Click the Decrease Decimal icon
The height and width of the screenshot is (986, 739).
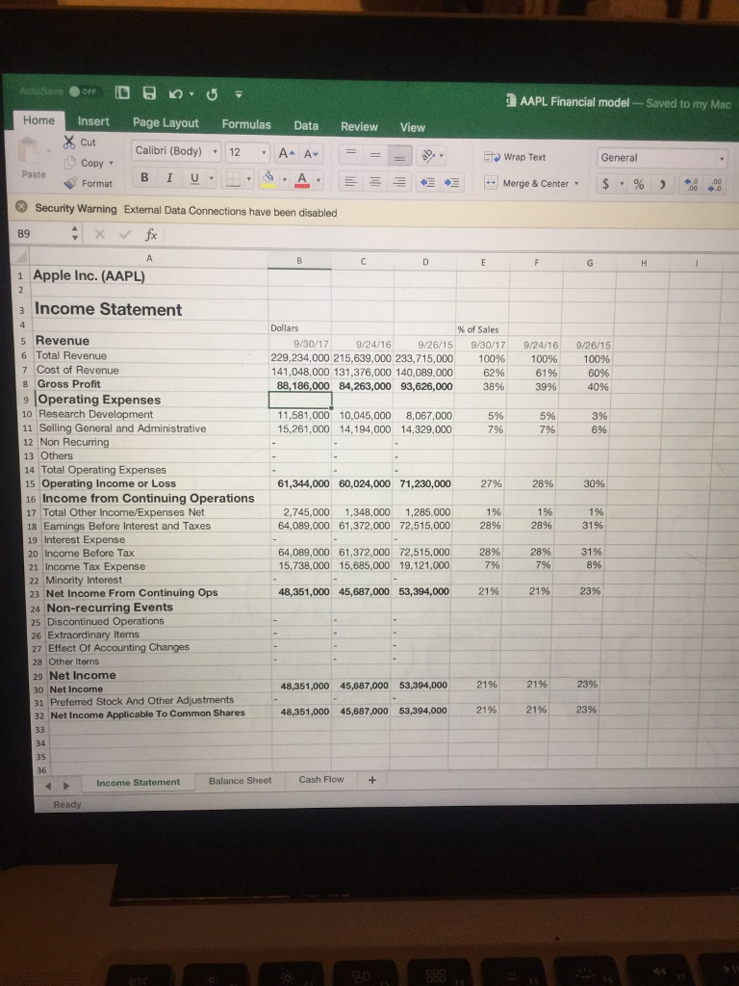tap(716, 184)
